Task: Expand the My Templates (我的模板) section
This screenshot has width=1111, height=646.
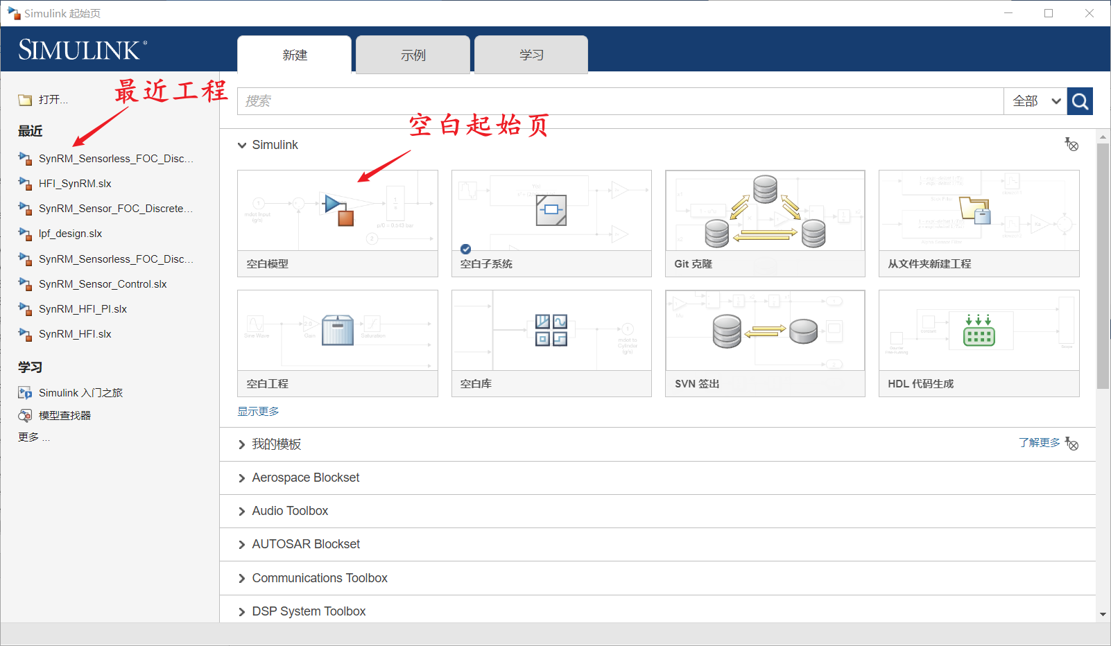Action: pyautogui.click(x=242, y=444)
